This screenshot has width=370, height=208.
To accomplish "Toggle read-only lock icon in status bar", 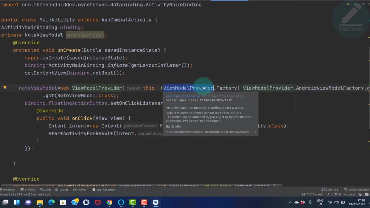I will 360,194.
